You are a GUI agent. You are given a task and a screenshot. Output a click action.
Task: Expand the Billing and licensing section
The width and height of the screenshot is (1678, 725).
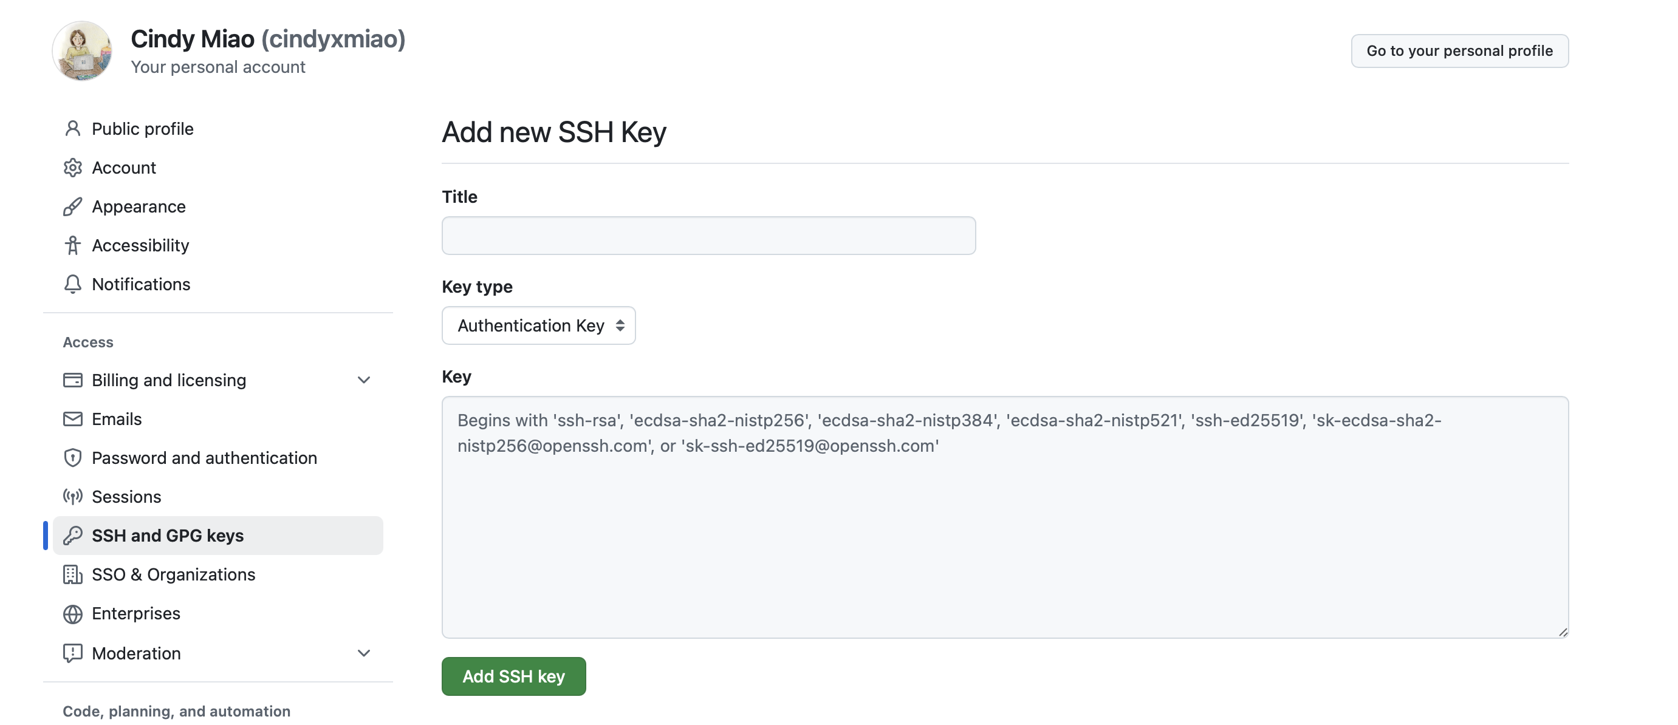[364, 380]
